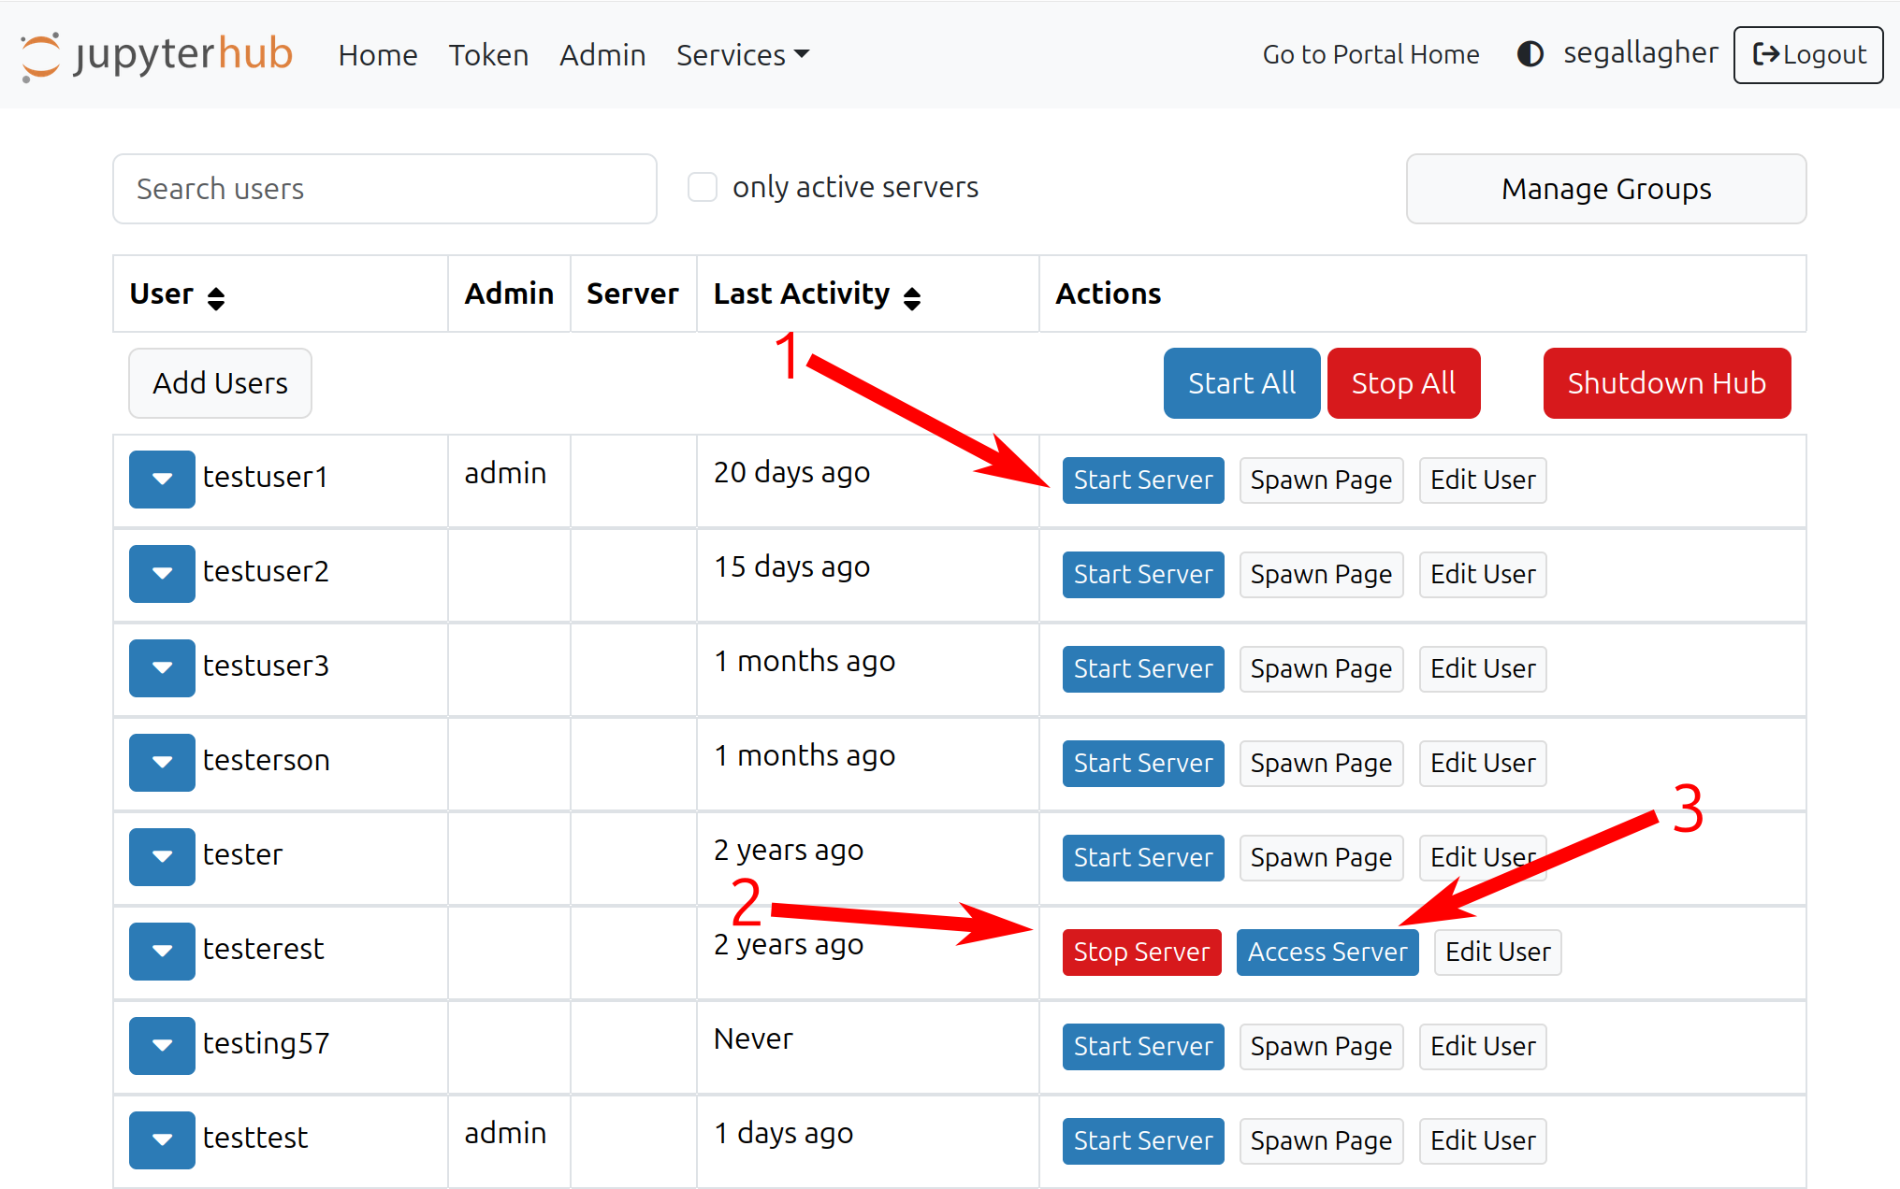
Task: Click the admin label in testtest row
Action: point(505,1133)
